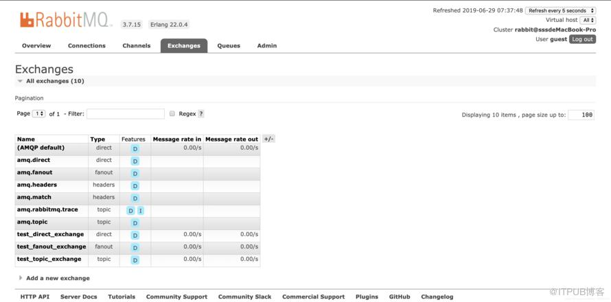Click the I (internal) badge of amq.rabbitmq.trace

coord(140,211)
